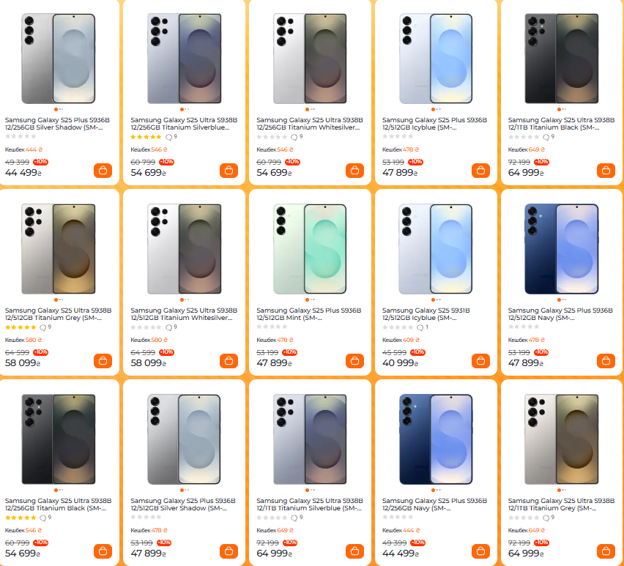Viewport: 624px width, 566px height.
Task: Select the first image dot under Silver Shadow card
Action: 54,111
